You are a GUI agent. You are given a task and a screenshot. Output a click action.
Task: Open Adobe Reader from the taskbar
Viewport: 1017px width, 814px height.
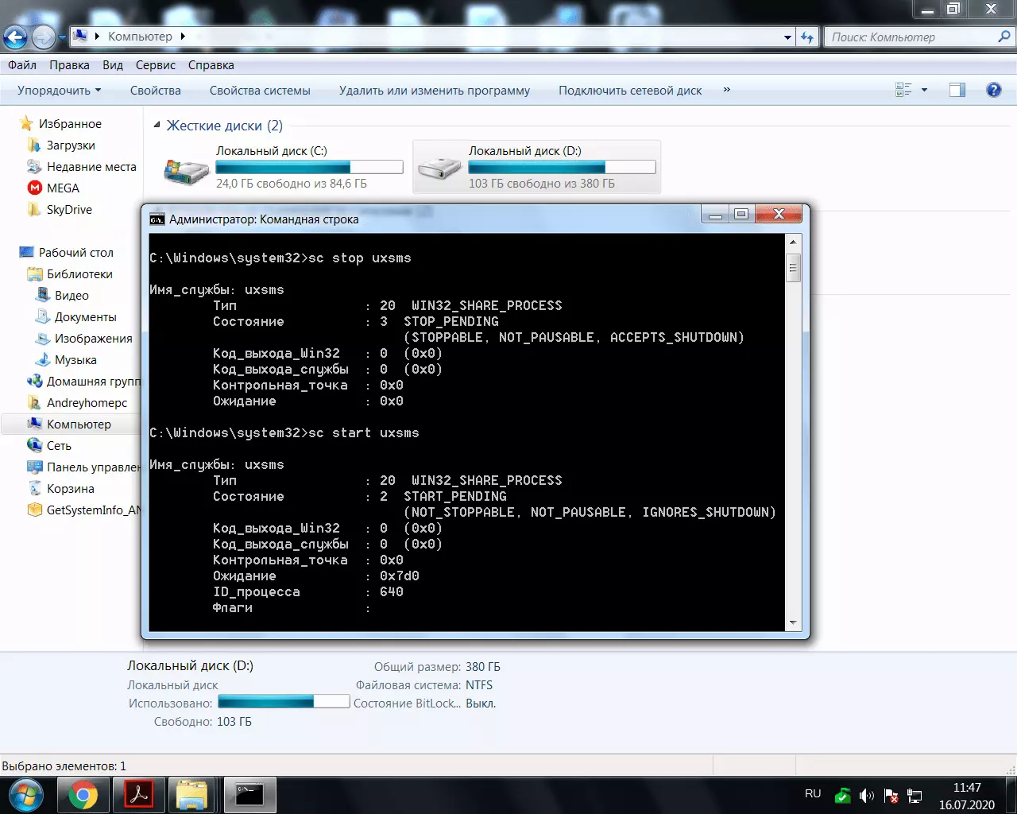tap(140, 795)
